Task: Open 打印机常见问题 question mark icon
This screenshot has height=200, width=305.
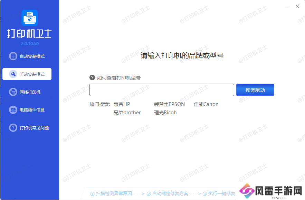Action: [13, 128]
